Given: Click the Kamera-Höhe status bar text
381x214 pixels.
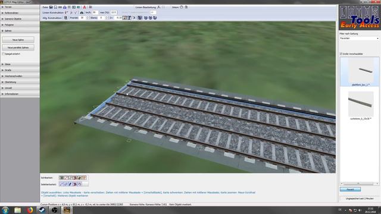Looking at the screenshot, I should [x=148, y=204].
